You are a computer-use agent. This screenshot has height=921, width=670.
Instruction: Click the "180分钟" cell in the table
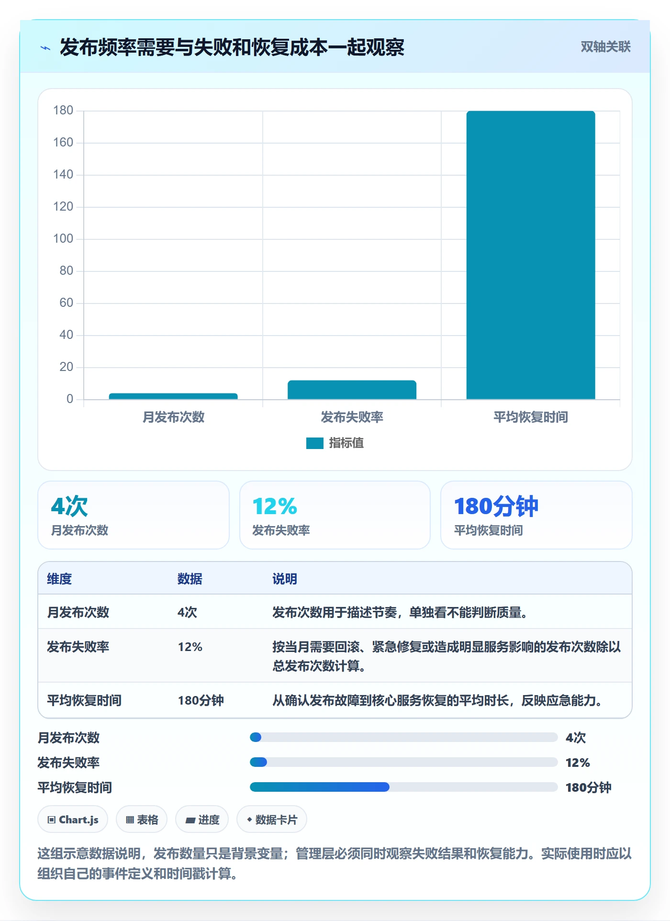pyautogui.click(x=201, y=700)
